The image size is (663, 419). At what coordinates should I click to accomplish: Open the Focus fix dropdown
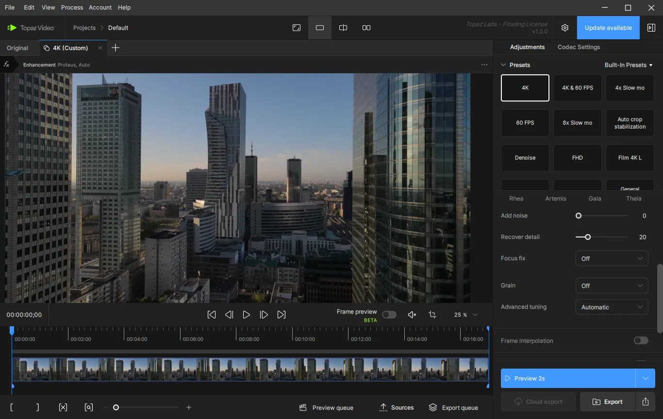click(x=612, y=258)
